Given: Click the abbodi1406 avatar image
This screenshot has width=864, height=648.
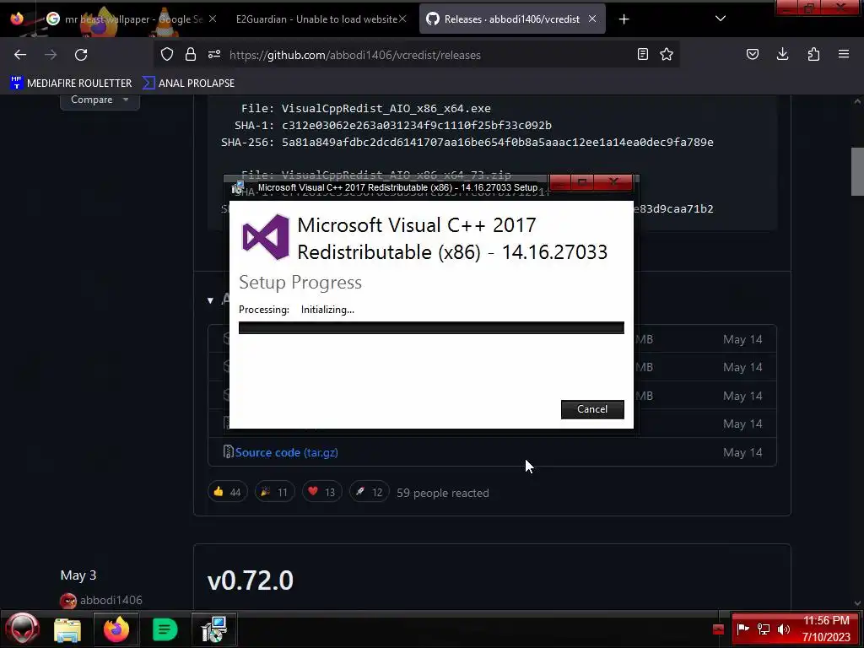Looking at the screenshot, I should [67, 601].
